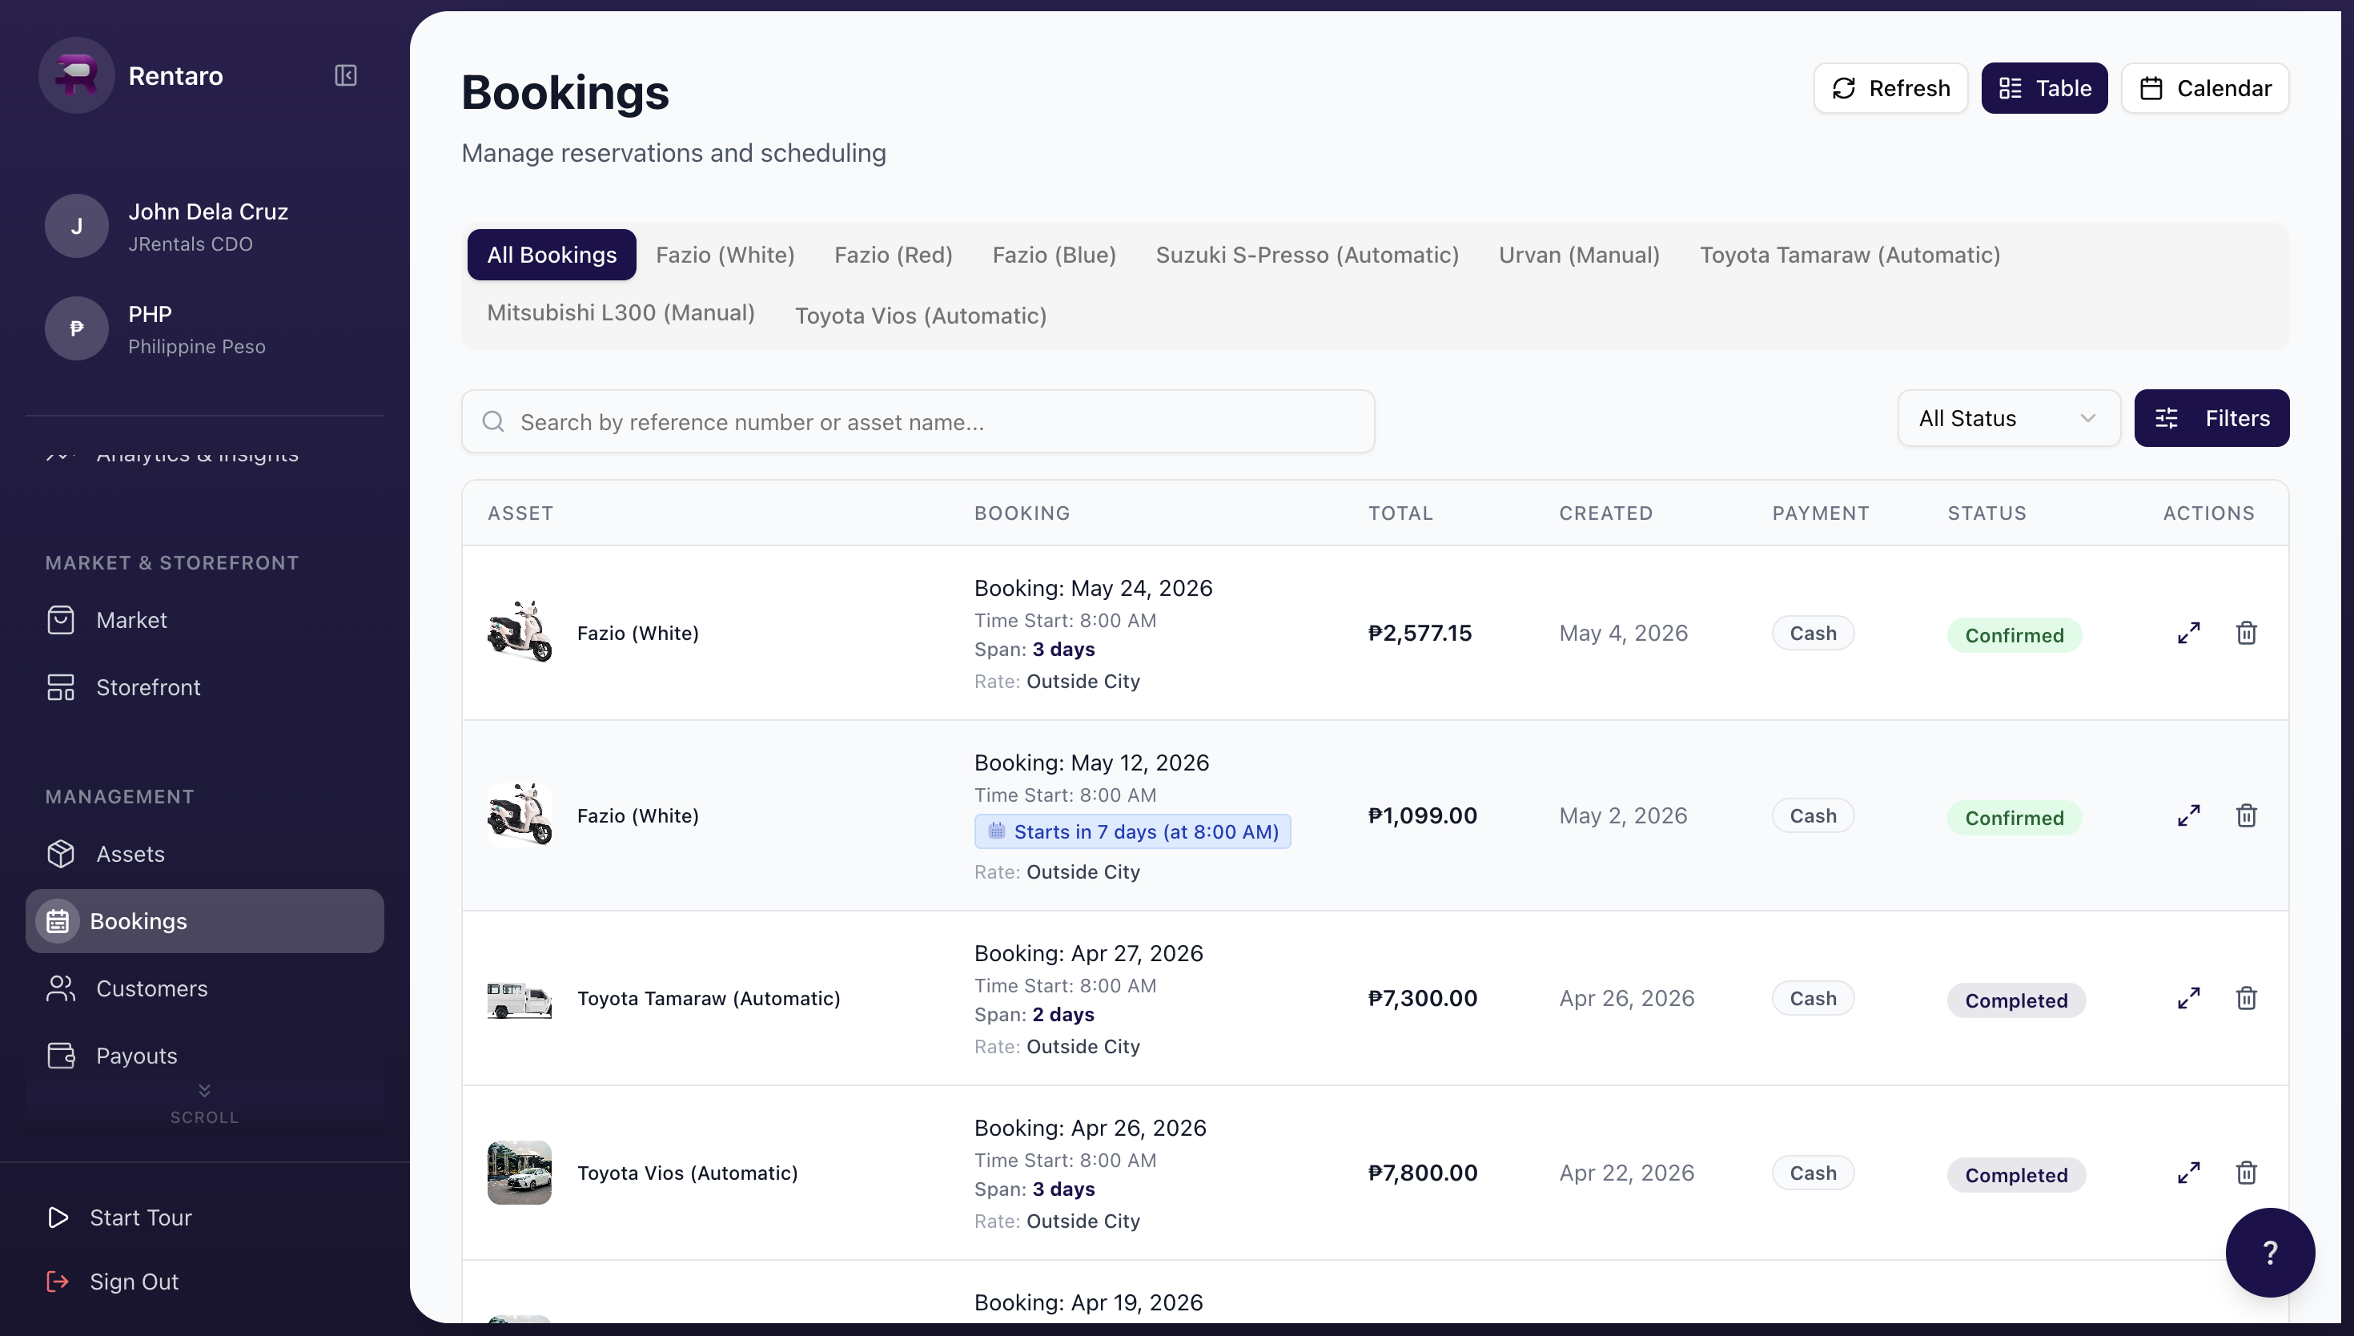Delete the Toyota Tamaraw booking
This screenshot has width=2354, height=1336.
2247,998
